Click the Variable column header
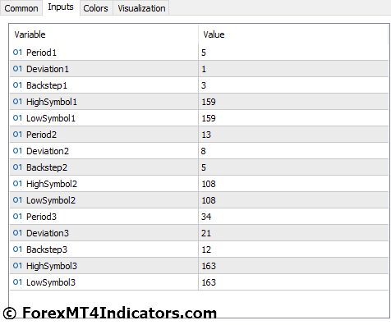Screen dimensions: 391x325 click(x=104, y=34)
